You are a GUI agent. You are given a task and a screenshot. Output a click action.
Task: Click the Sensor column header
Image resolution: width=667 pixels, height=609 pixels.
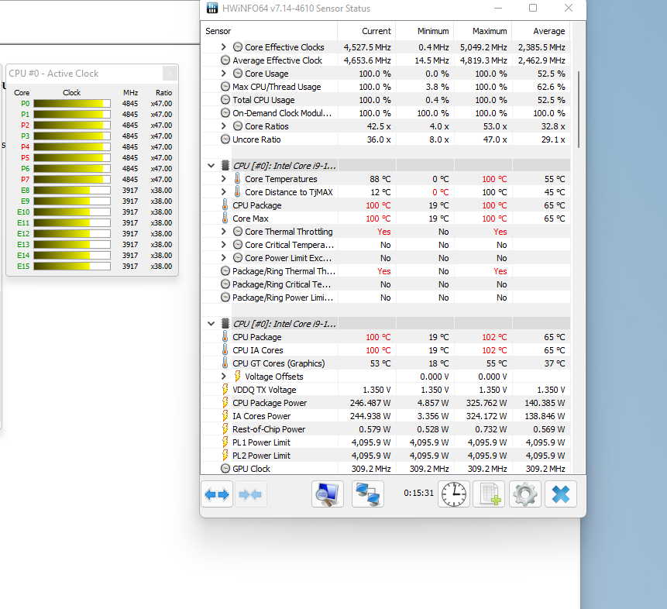click(x=270, y=31)
